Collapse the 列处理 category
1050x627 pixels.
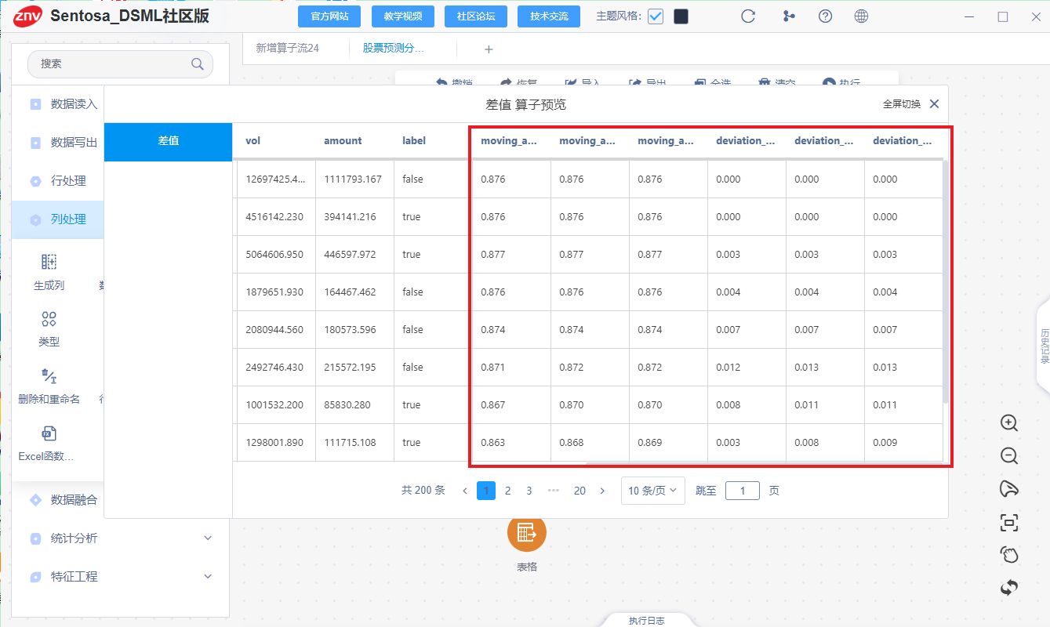click(58, 219)
